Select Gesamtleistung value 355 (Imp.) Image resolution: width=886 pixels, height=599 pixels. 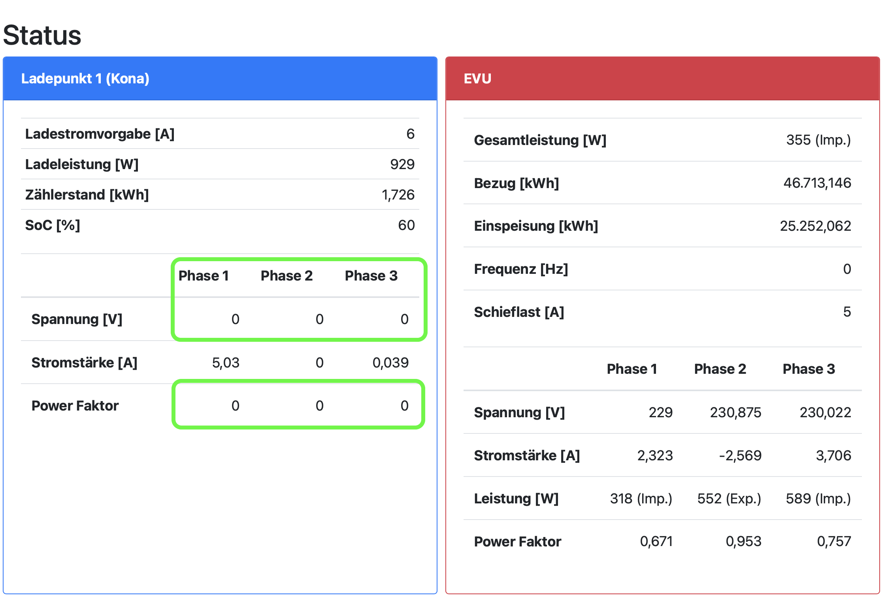(818, 140)
